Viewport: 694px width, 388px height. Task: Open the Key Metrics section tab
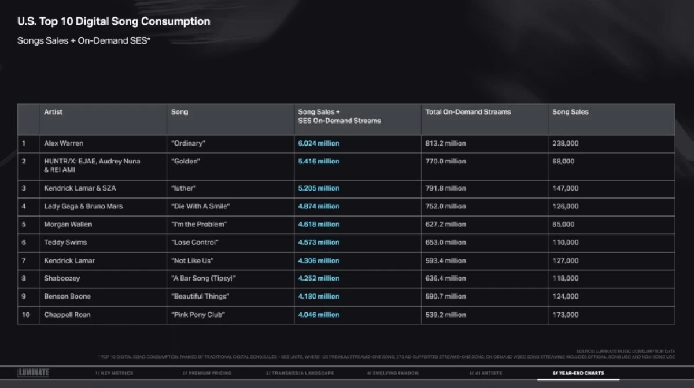(114, 373)
